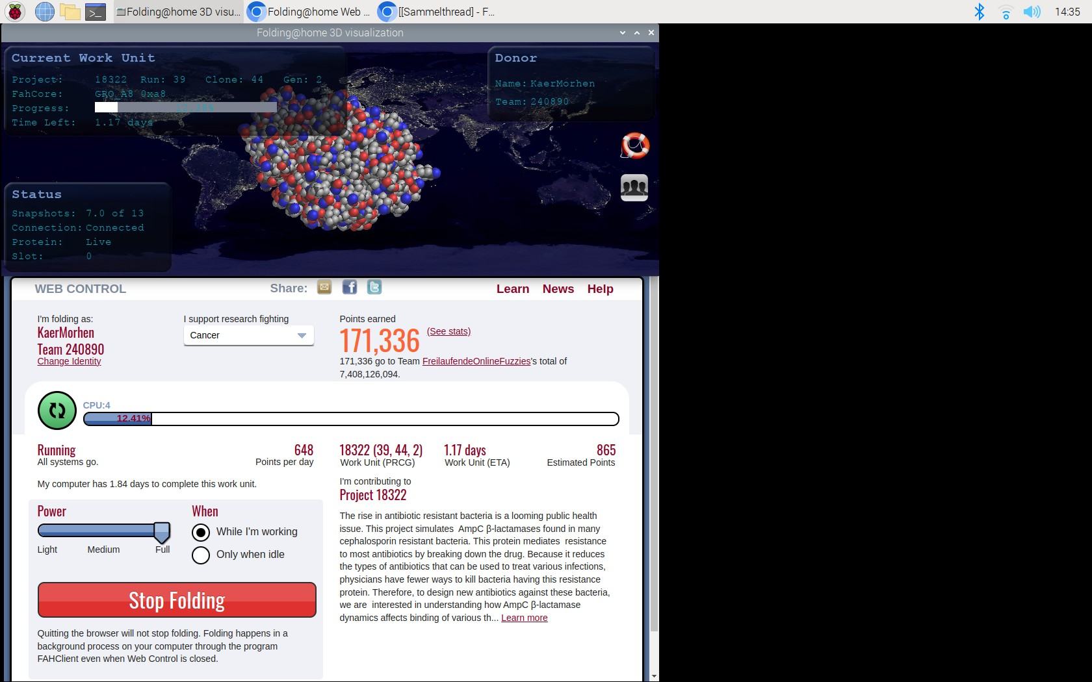Share via email icon
Image resolution: width=1092 pixels, height=682 pixels.
(x=324, y=287)
